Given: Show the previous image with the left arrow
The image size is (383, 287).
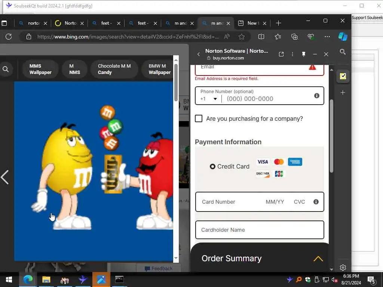Looking at the screenshot, I should (4, 177).
